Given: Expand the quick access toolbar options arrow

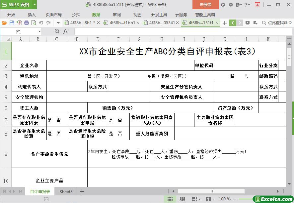Looking at the screenshot, I should (x=58, y=23).
